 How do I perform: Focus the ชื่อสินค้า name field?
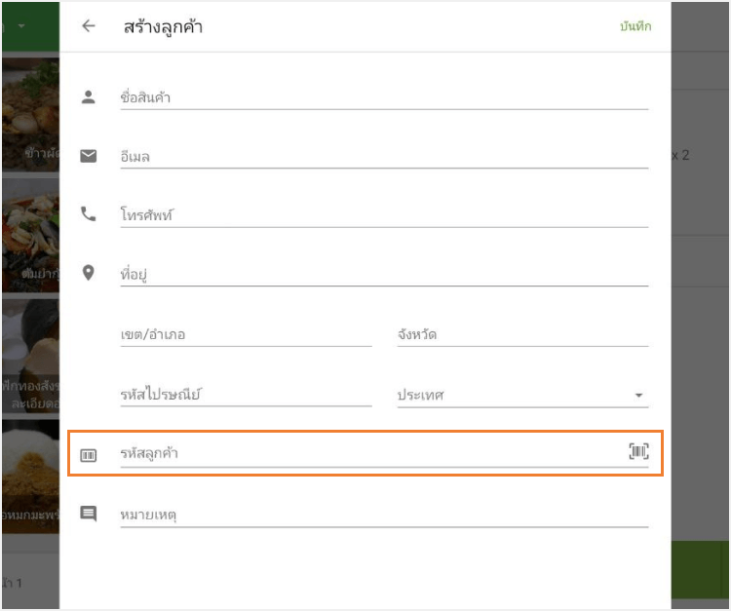pyautogui.click(x=384, y=97)
